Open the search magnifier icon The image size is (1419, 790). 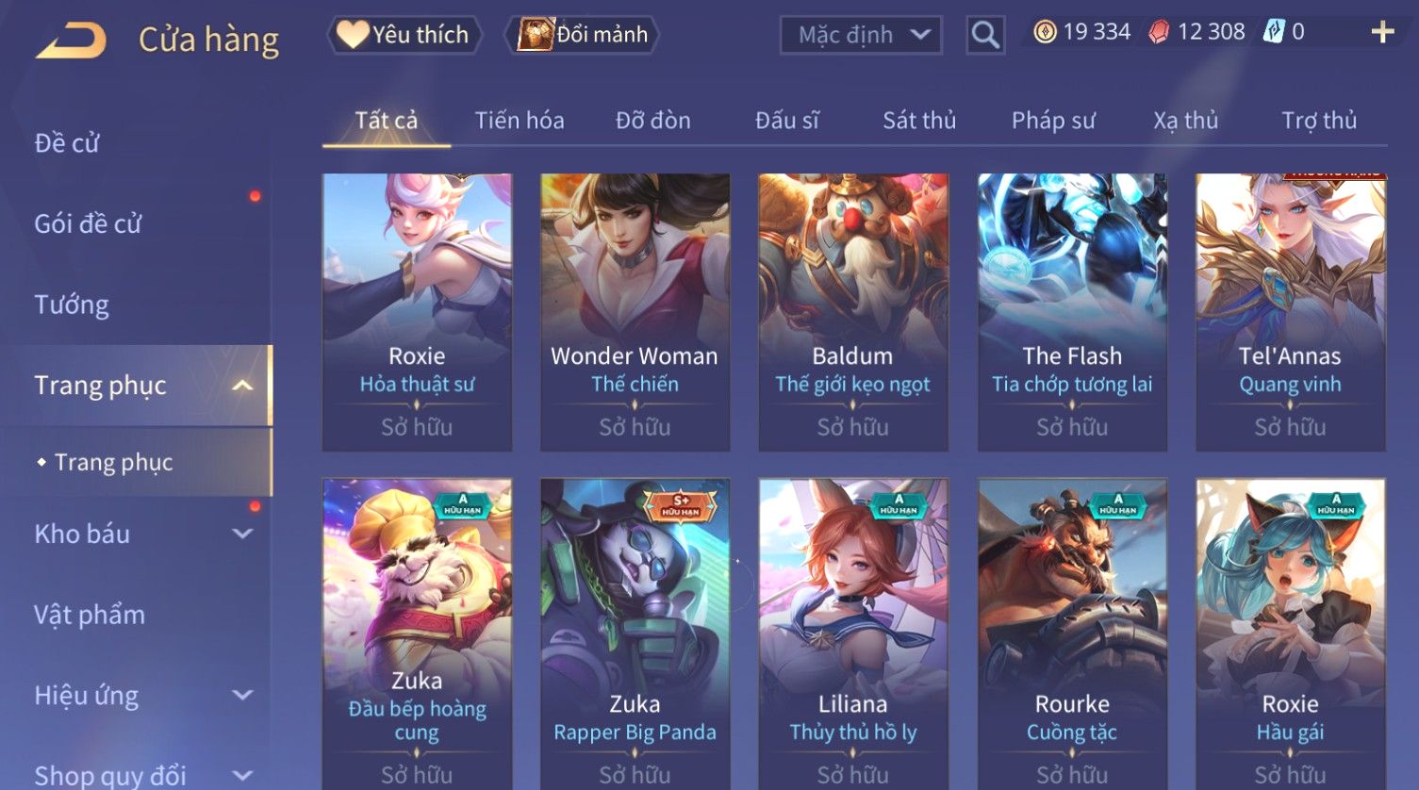click(x=985, y=36)
